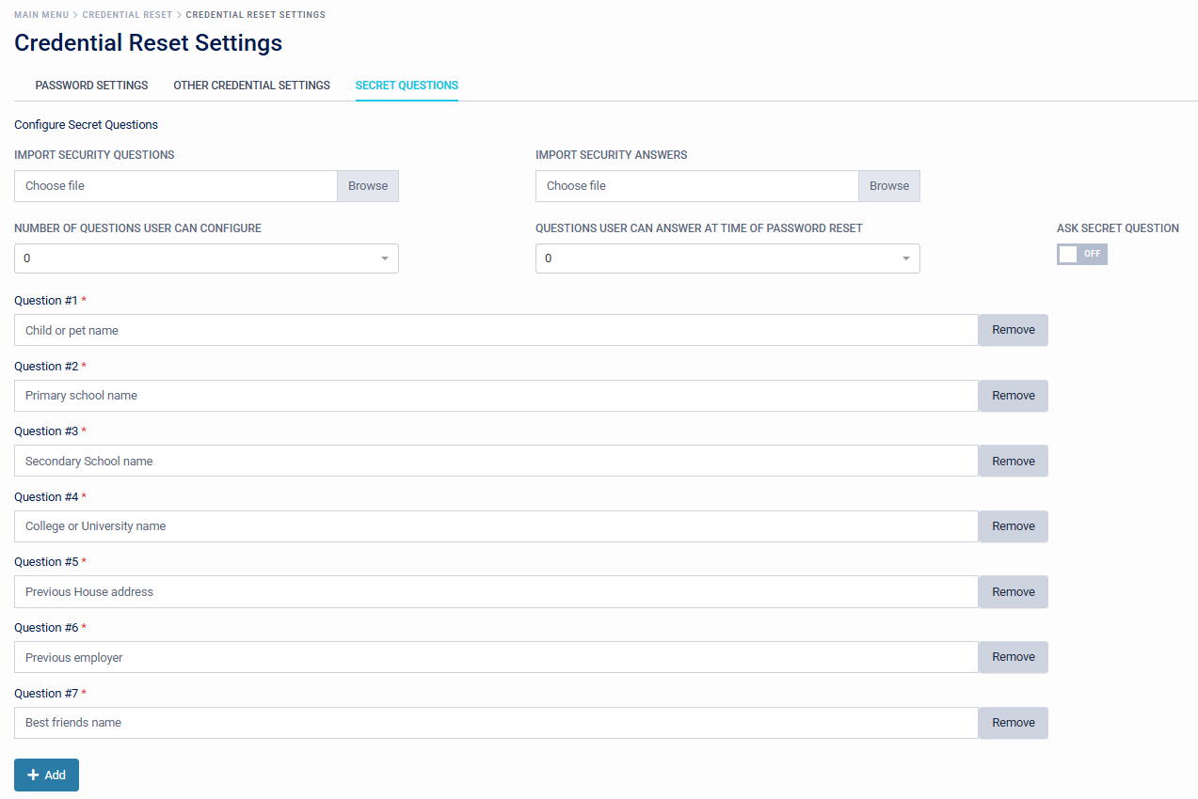Browse for a security answers import file

click(888, 186)
